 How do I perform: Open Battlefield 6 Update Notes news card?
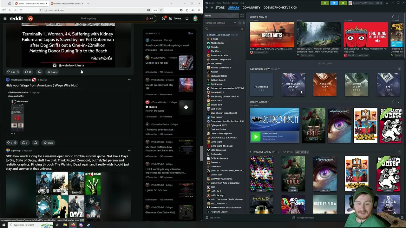point(272,35)
